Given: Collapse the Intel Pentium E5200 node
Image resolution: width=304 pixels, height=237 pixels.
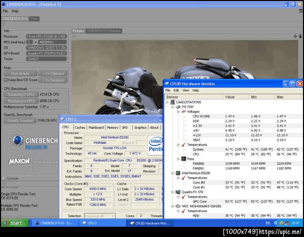Looking at the screenshot, I should (x=173, y=173).
